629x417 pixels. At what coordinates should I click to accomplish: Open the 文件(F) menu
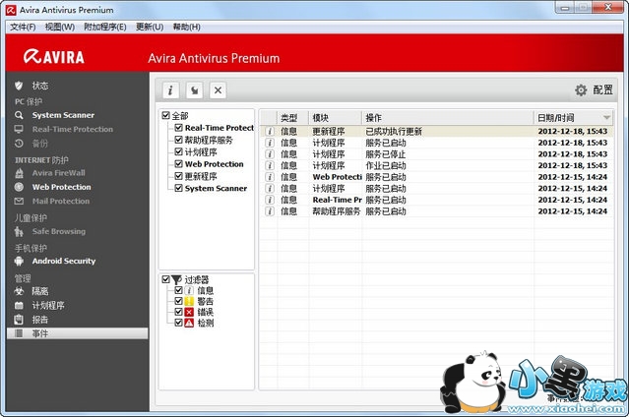click(x=23, y=27)
